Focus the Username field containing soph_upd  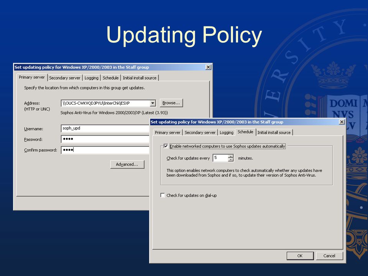[x=105, y=128]
